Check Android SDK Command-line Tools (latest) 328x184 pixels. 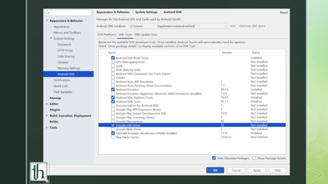click(113, 74)
